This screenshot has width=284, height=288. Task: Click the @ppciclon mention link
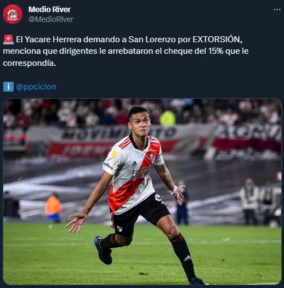pos(36,87)
